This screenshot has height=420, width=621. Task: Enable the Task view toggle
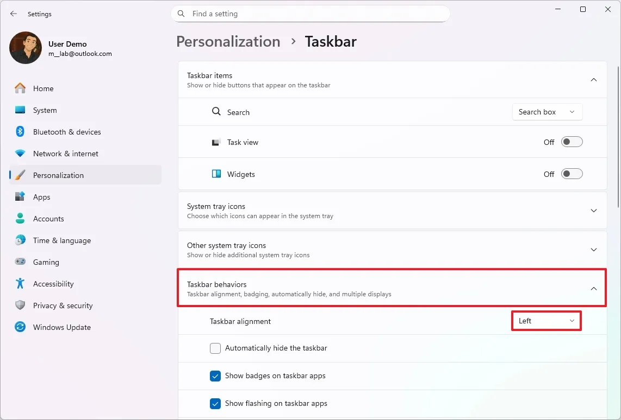click(571, 142)
